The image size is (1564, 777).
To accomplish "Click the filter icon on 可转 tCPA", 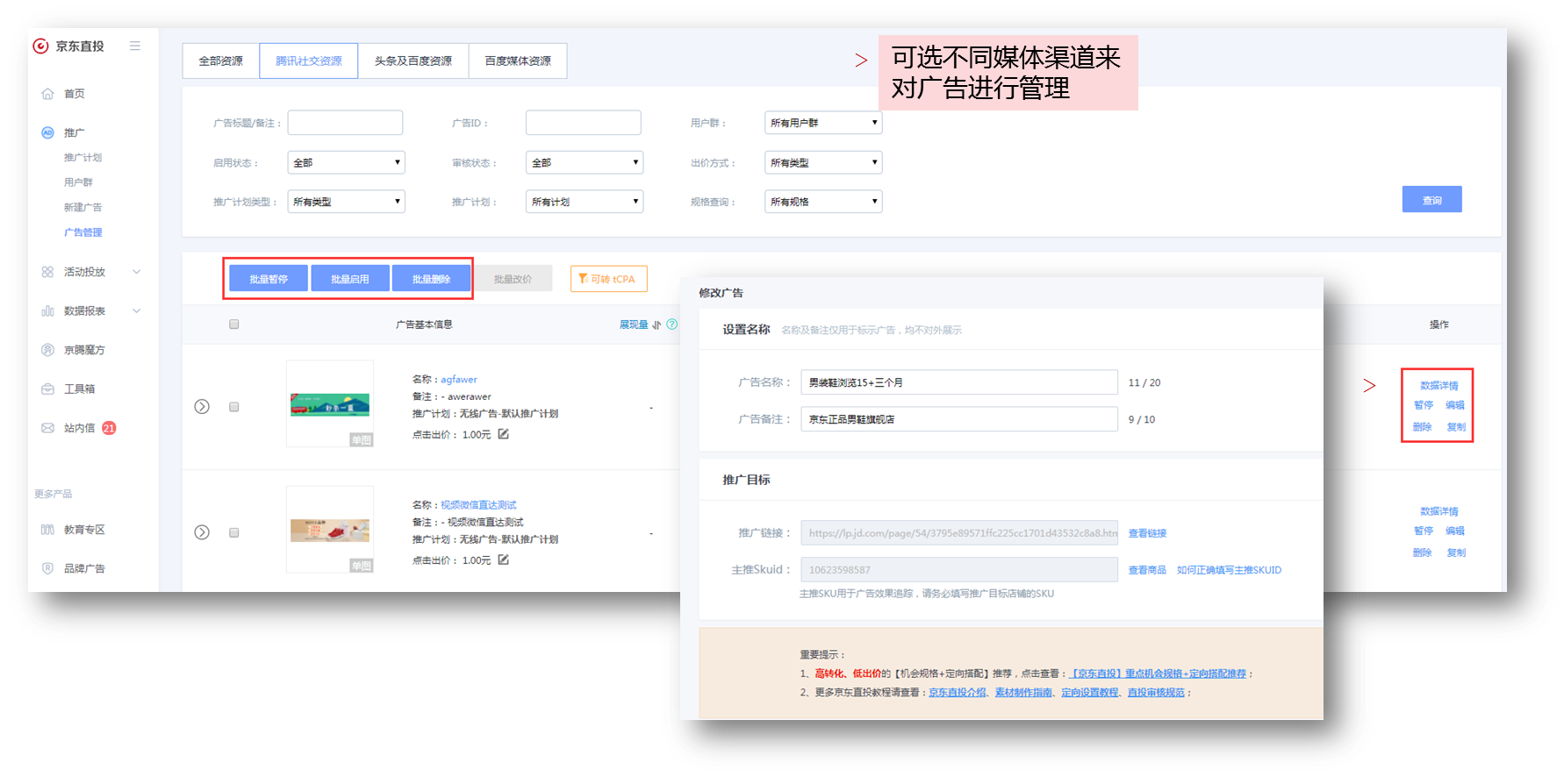I will click(583, 279).
